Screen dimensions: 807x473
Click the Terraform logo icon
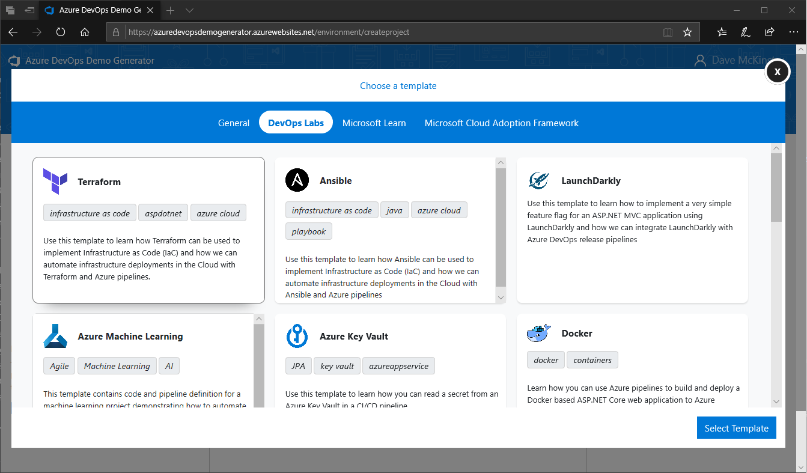55,181
